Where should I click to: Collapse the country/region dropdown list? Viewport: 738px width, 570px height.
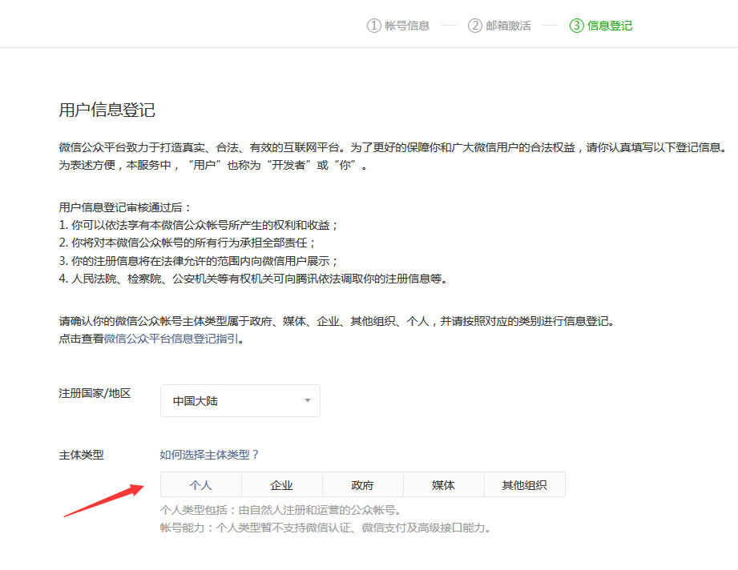coord(306,400)
